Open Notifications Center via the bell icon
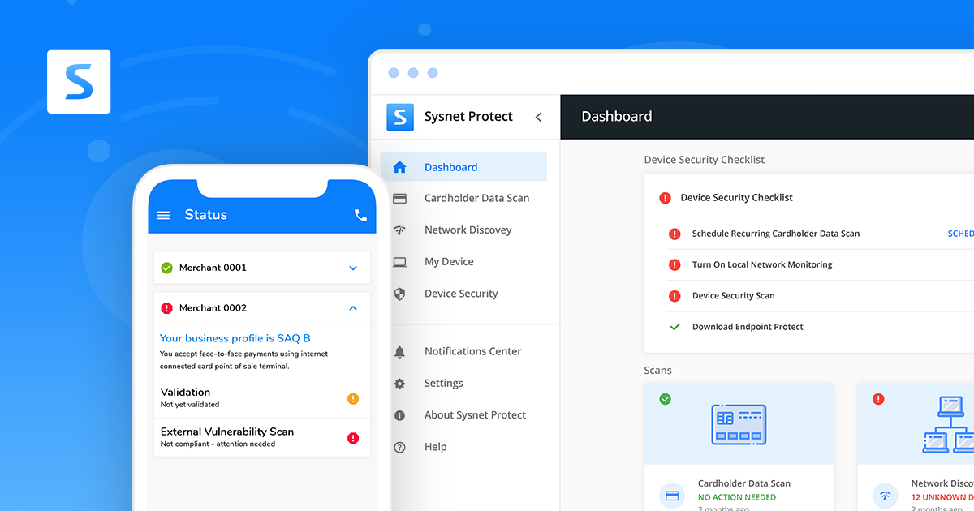The width and height of the screenshot is (974, 511). (x=399, y=350)
